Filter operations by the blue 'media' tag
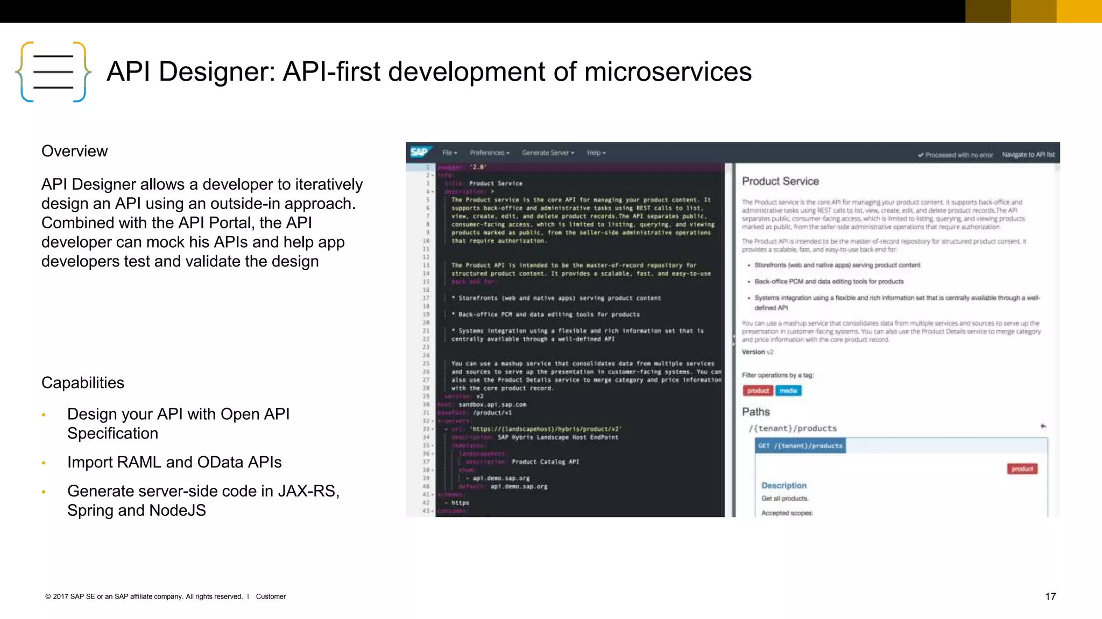 tap(788, 391)
